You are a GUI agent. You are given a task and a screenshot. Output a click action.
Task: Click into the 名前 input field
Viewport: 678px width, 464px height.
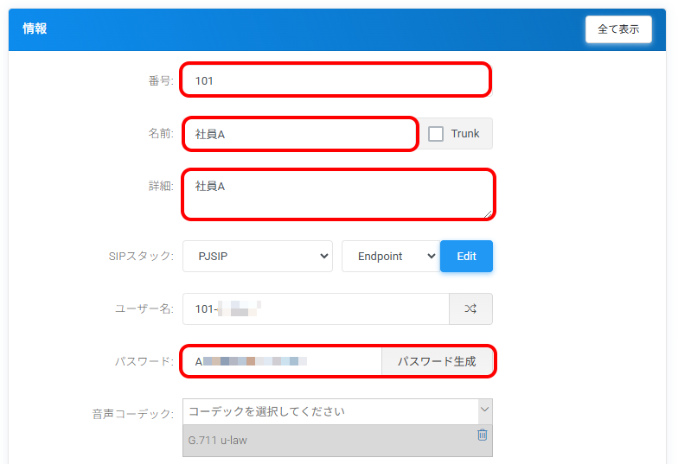(299, 134)
